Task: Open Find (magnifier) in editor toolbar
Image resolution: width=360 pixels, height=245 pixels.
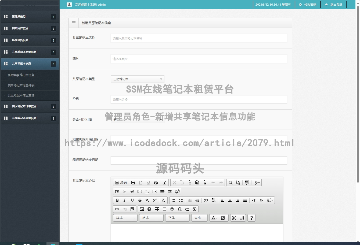Action: click(231, 183)
